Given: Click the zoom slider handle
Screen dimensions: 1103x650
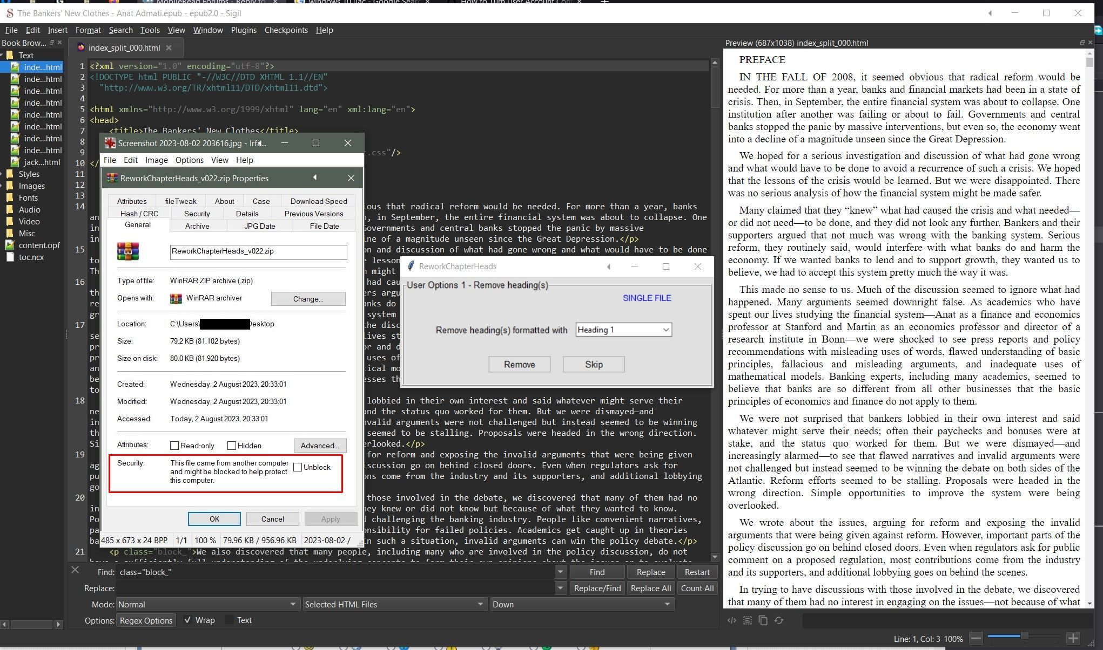Looking at the screenshot, I should (1024, 637).
